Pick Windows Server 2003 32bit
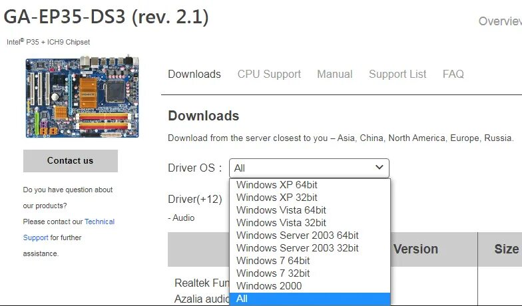This screenshot has height=306, width=522. pyautogui.click(x=310, y=247)
